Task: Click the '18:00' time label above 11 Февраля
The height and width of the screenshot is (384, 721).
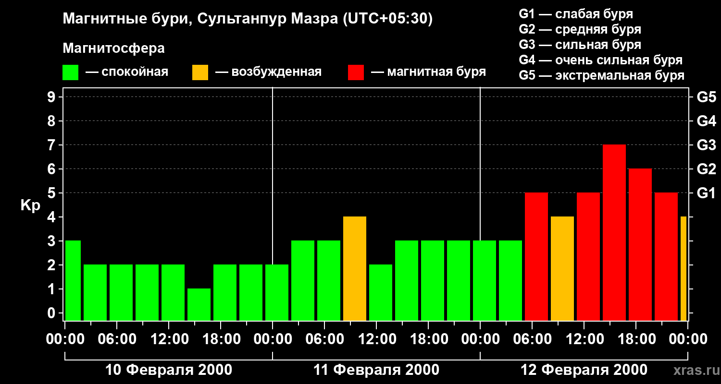Action: pyautogui.click(x=428, y=339)
